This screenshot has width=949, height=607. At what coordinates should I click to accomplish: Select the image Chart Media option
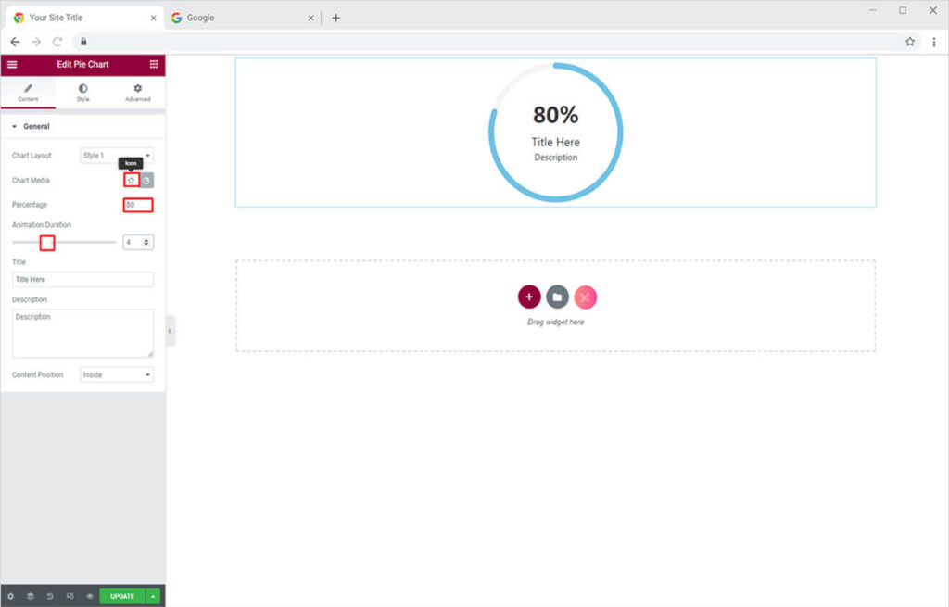(146, 180)
